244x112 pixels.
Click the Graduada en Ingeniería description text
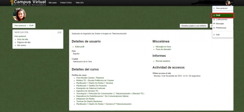point(99,34)
